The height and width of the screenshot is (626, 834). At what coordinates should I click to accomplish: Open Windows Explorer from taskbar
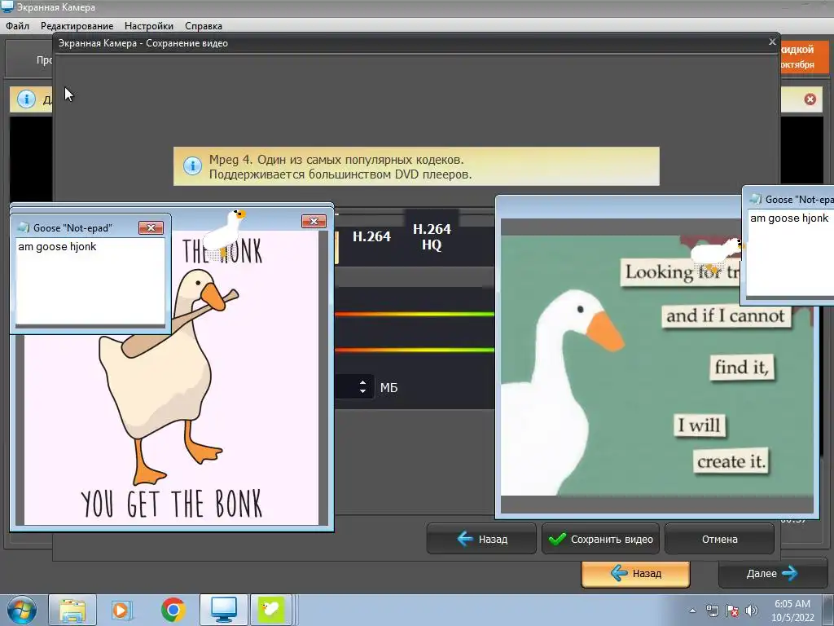tap(72, 610)
